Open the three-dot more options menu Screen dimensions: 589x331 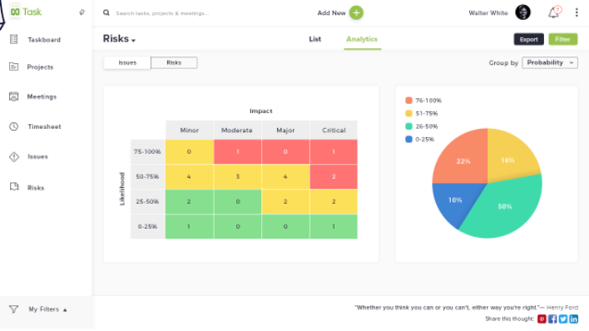tap(577, 12)
